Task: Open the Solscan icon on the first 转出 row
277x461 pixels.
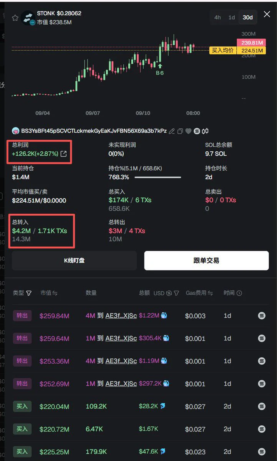Action: pos(262,316)
